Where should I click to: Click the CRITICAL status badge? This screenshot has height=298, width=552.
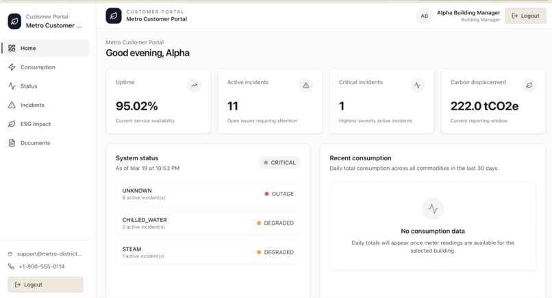279,163
